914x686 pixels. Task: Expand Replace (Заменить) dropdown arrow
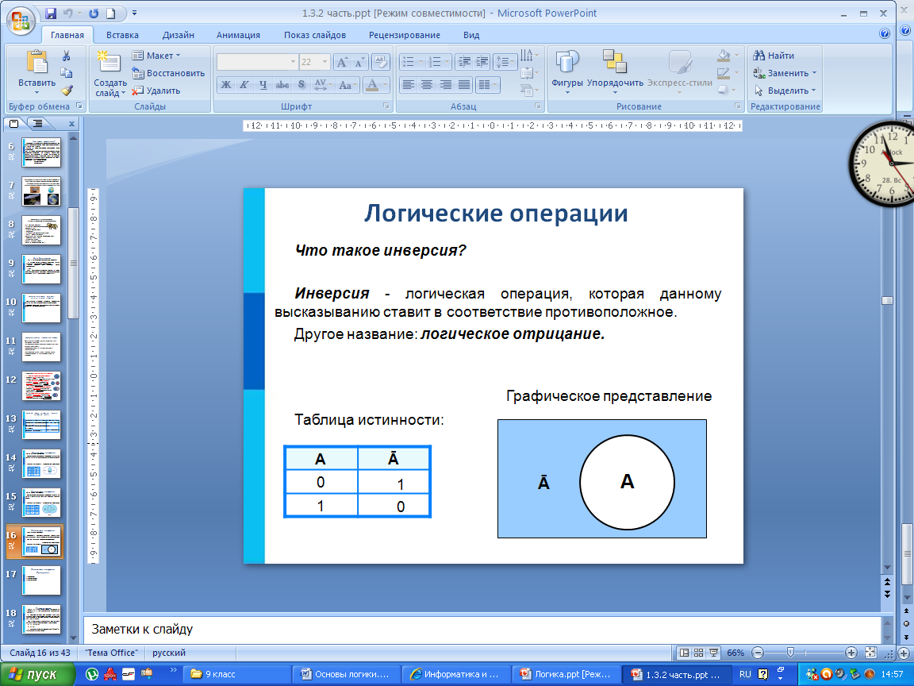click(x=814, y=73)
